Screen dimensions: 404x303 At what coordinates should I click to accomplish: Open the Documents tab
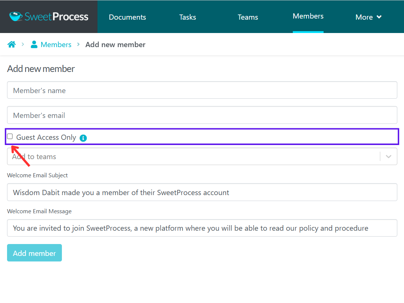coord(127,17)
